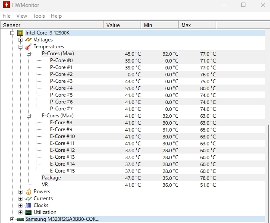This screenshot has height=223, width=270.
Task: Expand the Clocks node
Action: click(x=20, y=205)
